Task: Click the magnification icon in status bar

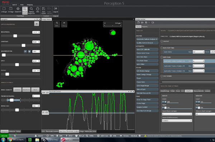Action: click(87, 136)
